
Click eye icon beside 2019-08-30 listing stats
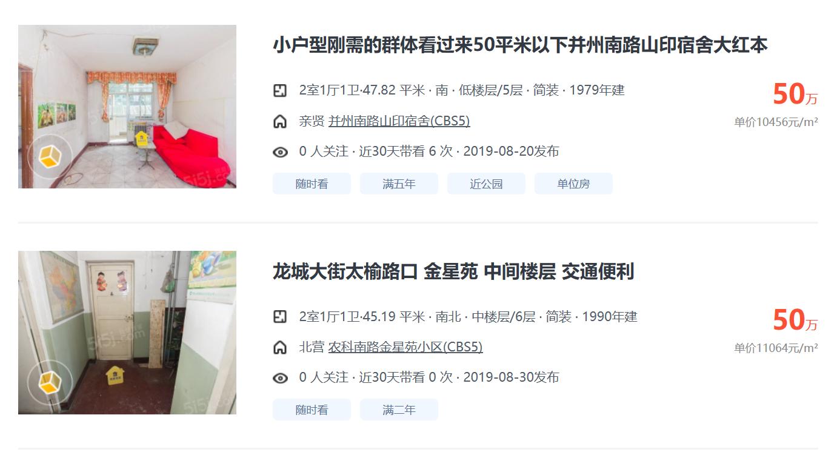[x=280, y=378]
